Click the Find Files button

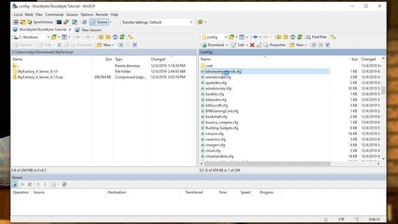pyautogui.click(x=317, y=37)
